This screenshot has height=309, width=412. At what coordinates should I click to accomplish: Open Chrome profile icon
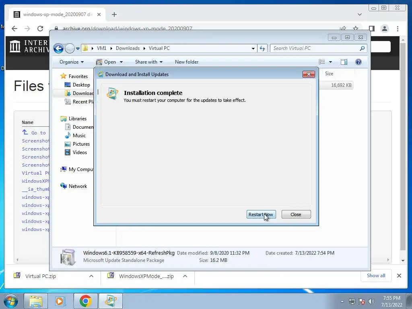click(385, 29)
